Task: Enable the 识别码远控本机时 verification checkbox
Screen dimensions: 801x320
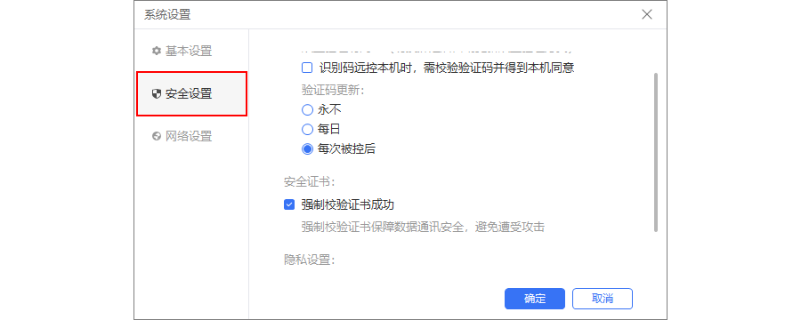Action: 307,68
